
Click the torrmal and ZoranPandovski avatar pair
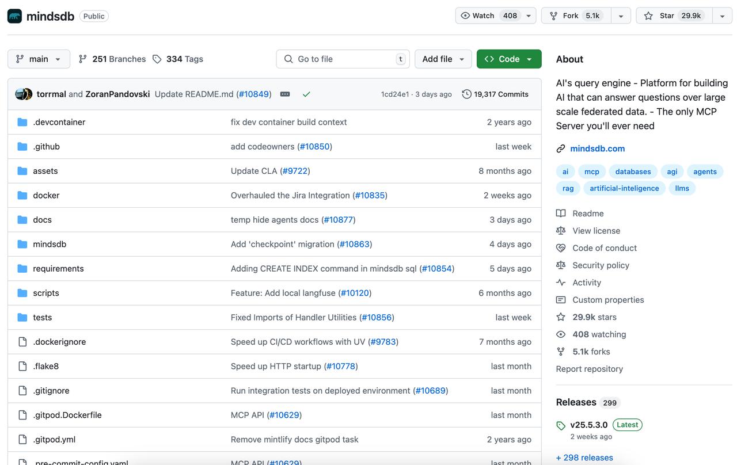tap(24, 94)
